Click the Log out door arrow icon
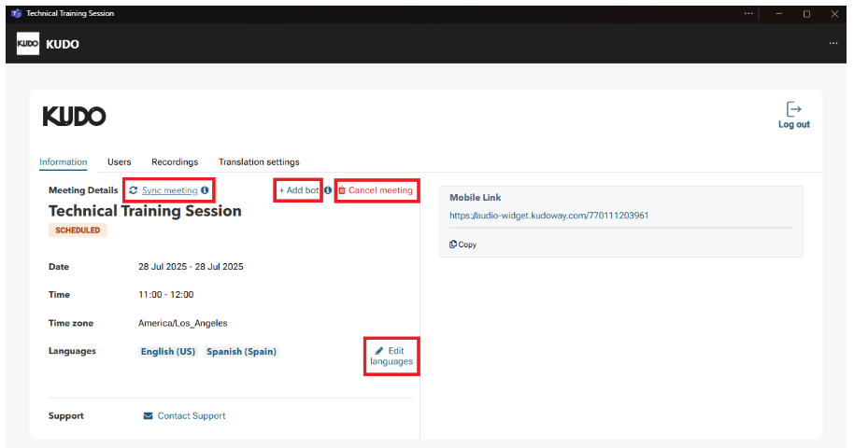Image resolution: width=854 pixels, height=448 pixels. coord(793,109)
